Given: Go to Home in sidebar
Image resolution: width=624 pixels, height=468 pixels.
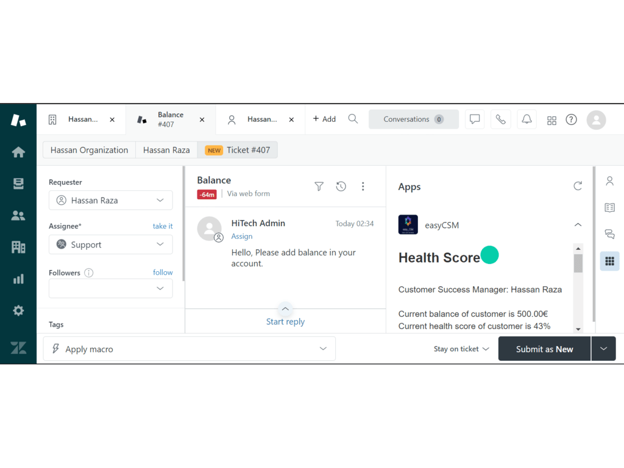Looking at the screenshot, I should point(18,152).
